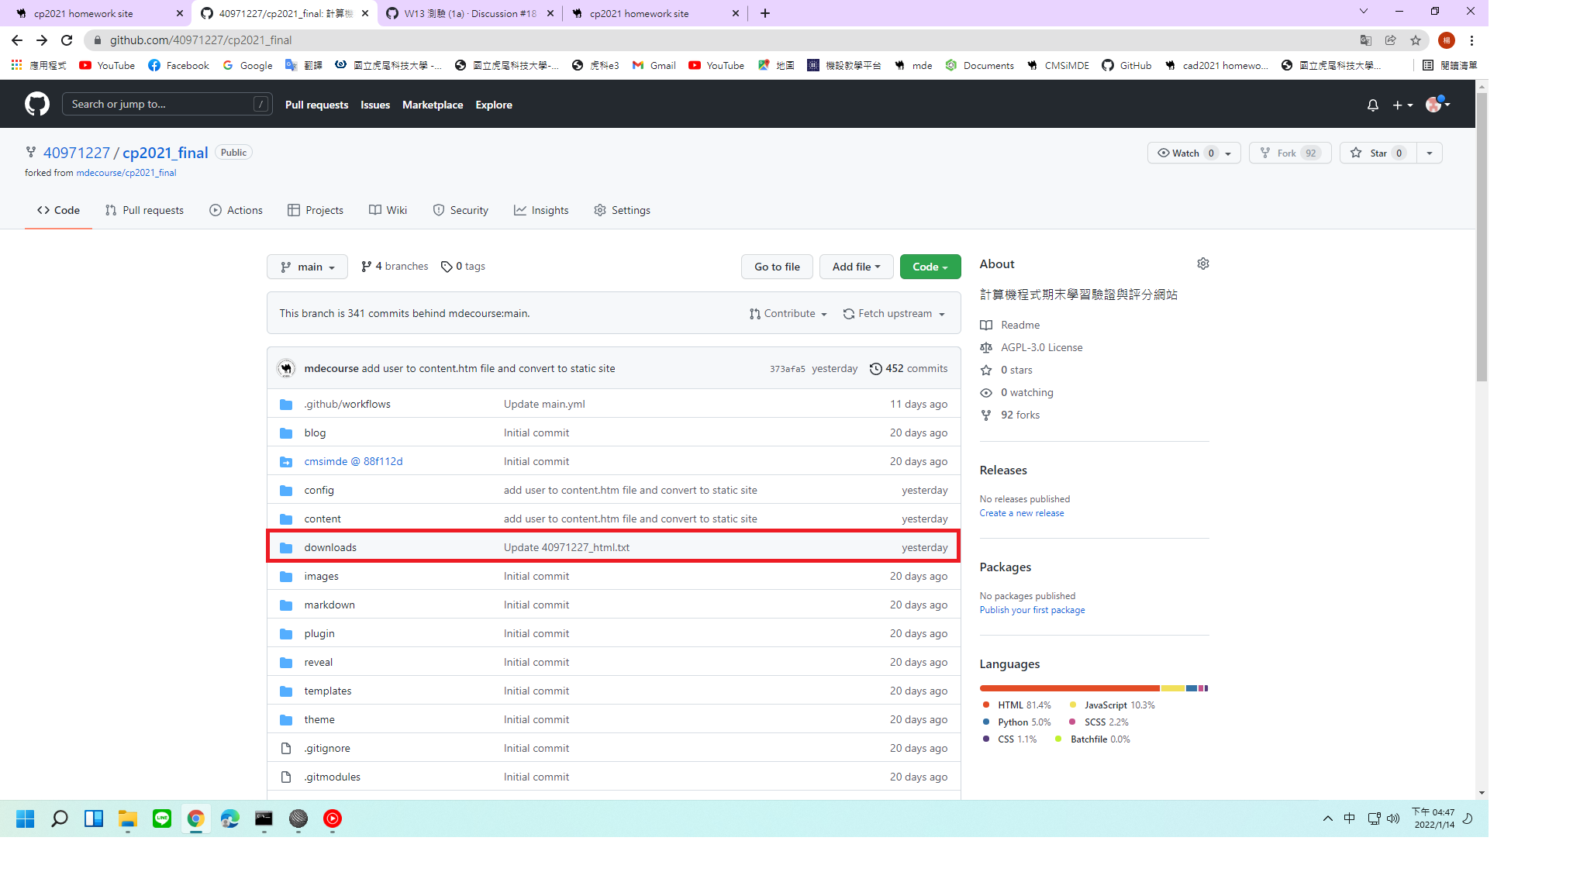Open the mdecourse/cp2021_final upstream link
1580x896 pixels.
pos(126,173)
